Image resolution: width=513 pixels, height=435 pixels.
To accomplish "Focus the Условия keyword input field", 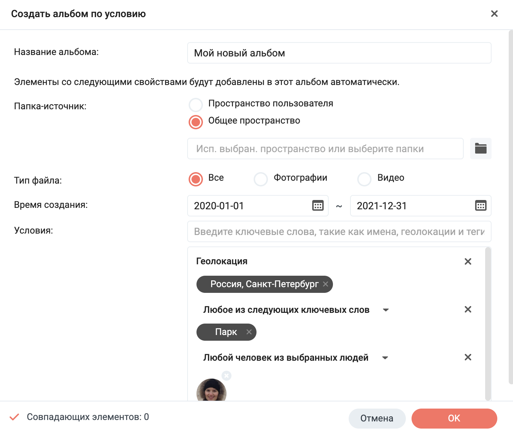I will 339,232.
